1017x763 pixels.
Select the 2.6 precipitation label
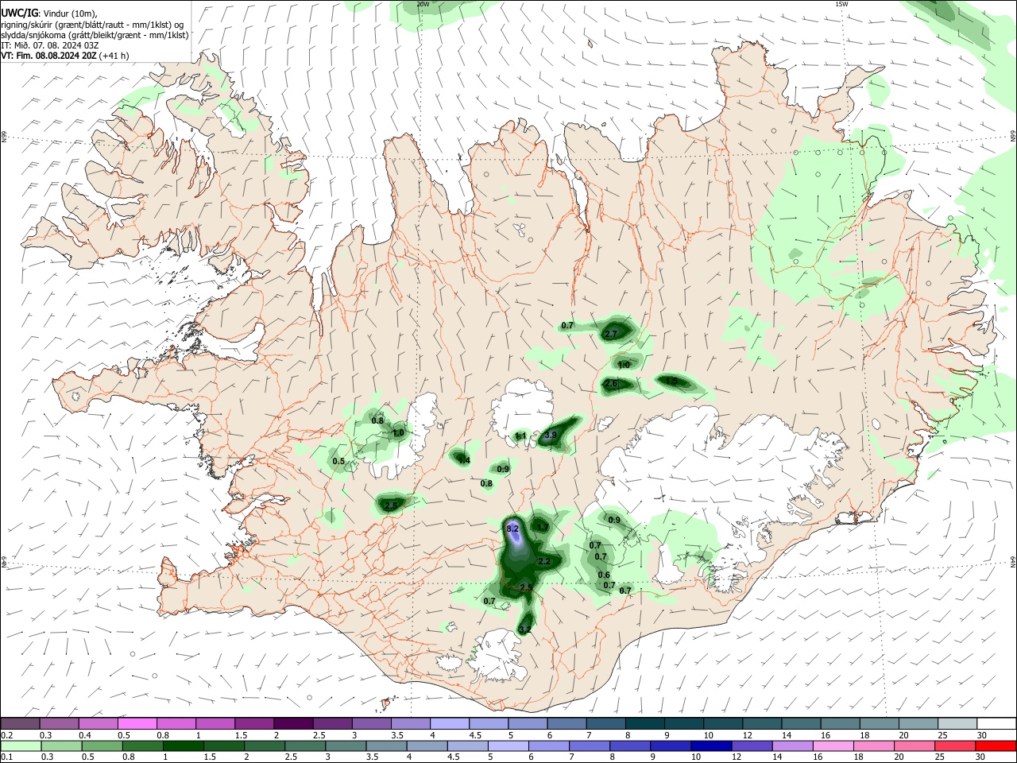pos(611,384)
